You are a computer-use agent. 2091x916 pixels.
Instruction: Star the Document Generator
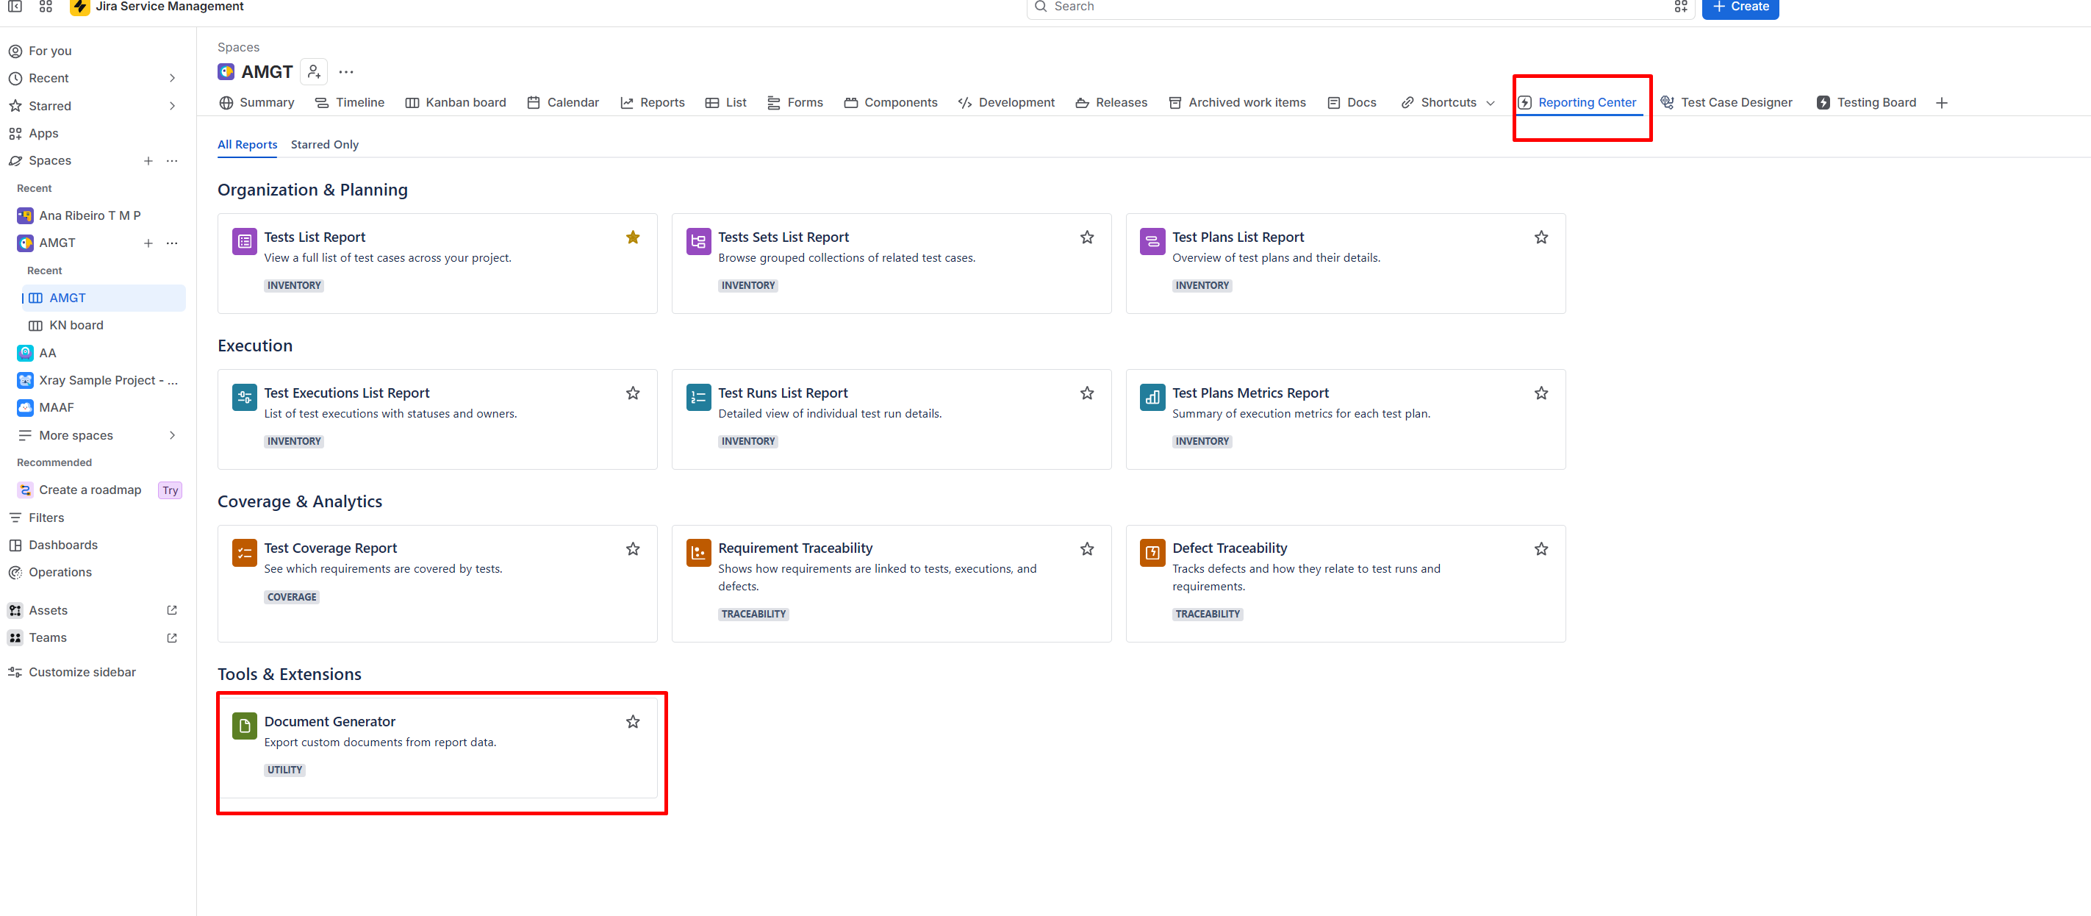[633, 722]
